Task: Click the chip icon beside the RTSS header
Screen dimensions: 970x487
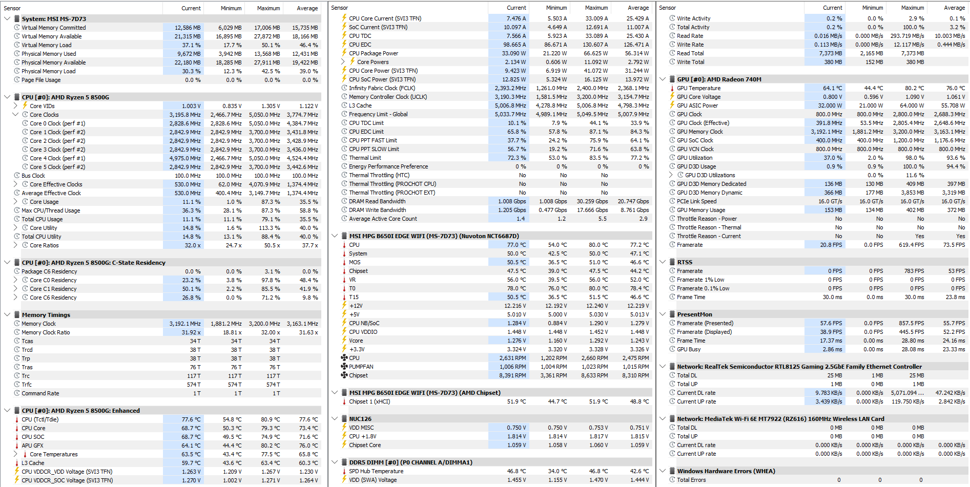Action: click(x=672, y=262)
